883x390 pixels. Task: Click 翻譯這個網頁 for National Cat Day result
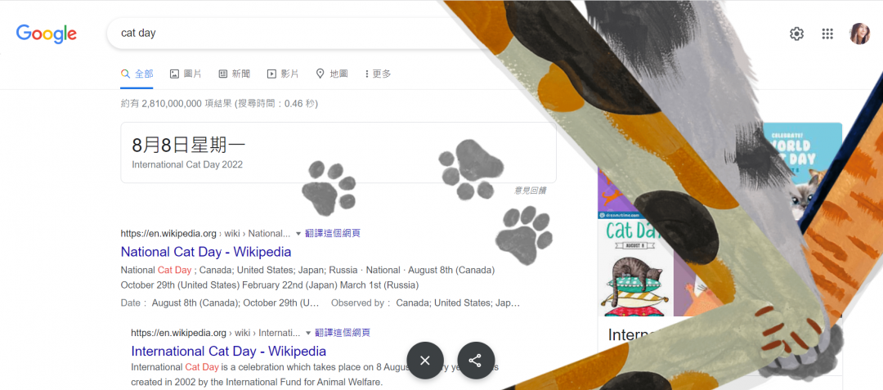point(332,233)
